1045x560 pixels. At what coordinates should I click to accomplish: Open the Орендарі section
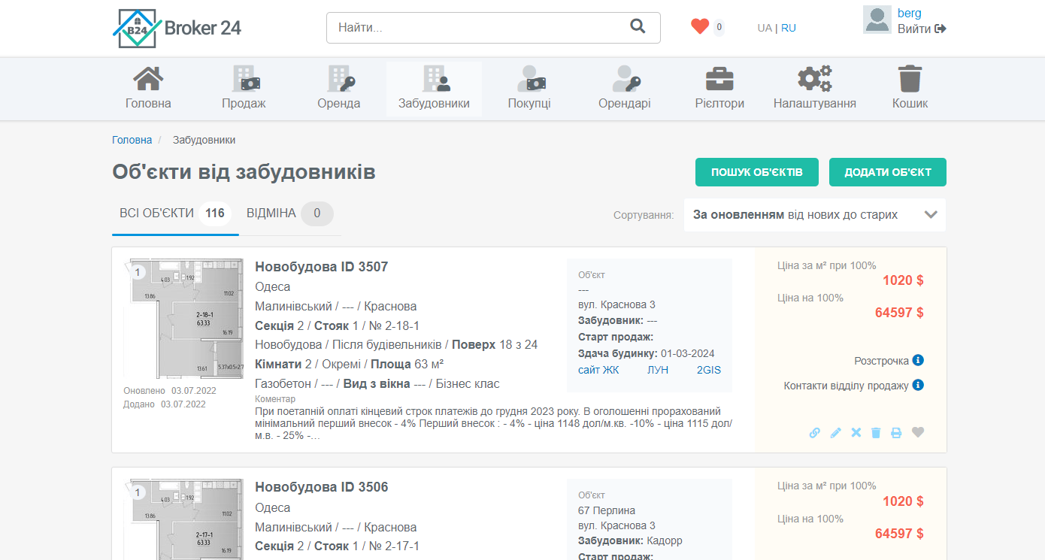pyautogui.click(x=625, y=89)
